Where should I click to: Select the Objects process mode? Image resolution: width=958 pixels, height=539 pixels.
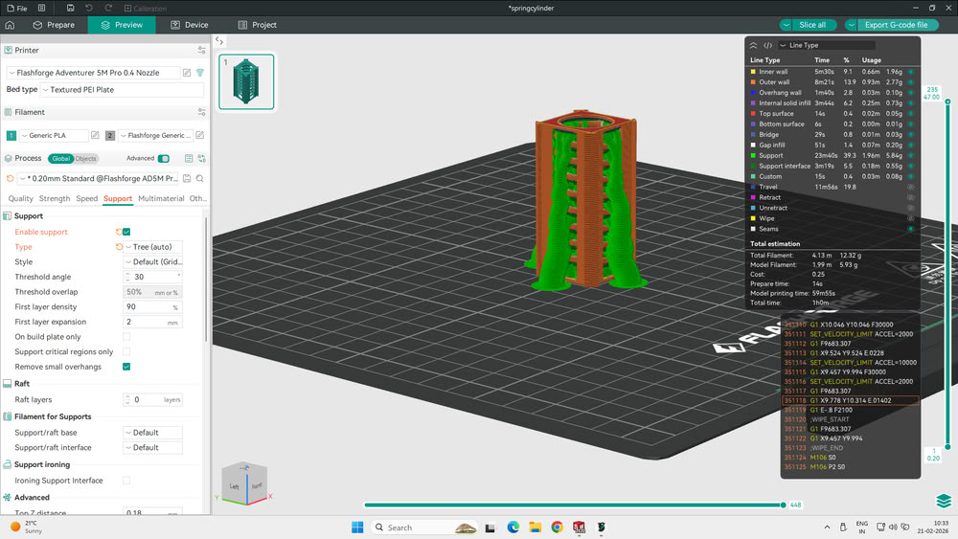click(x=85, y=159)
